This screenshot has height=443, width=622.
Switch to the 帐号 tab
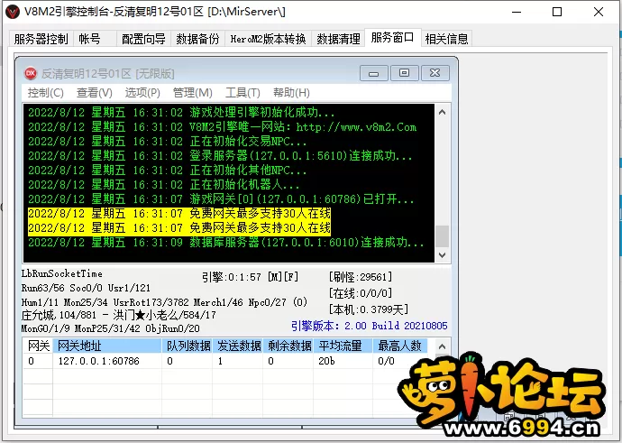95,39
